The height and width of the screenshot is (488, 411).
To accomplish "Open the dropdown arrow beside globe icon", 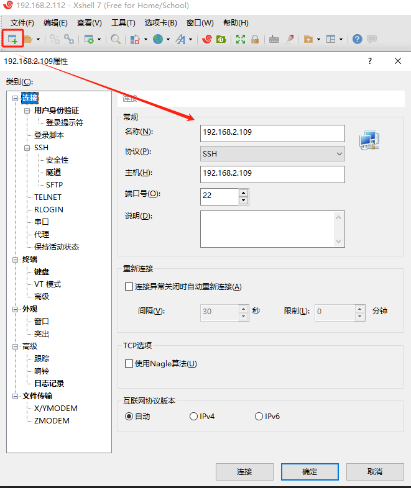I will (168, 40).
